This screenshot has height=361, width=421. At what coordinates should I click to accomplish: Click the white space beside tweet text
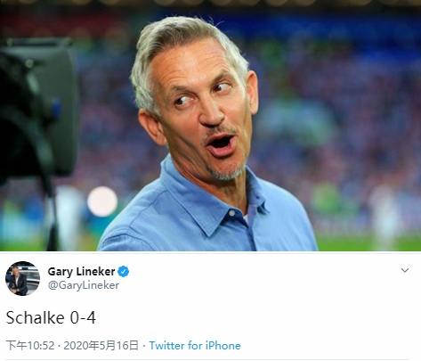252,317
